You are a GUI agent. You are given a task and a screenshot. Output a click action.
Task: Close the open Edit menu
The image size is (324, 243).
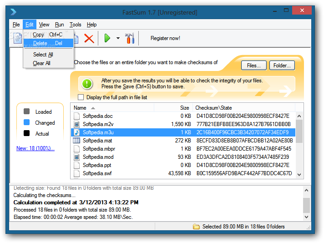pos(29,25)
